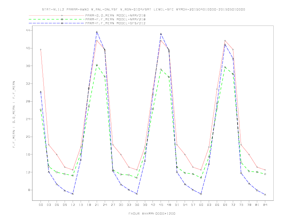
Task: Click x-axis tick label 72
Action: point(233,205)
